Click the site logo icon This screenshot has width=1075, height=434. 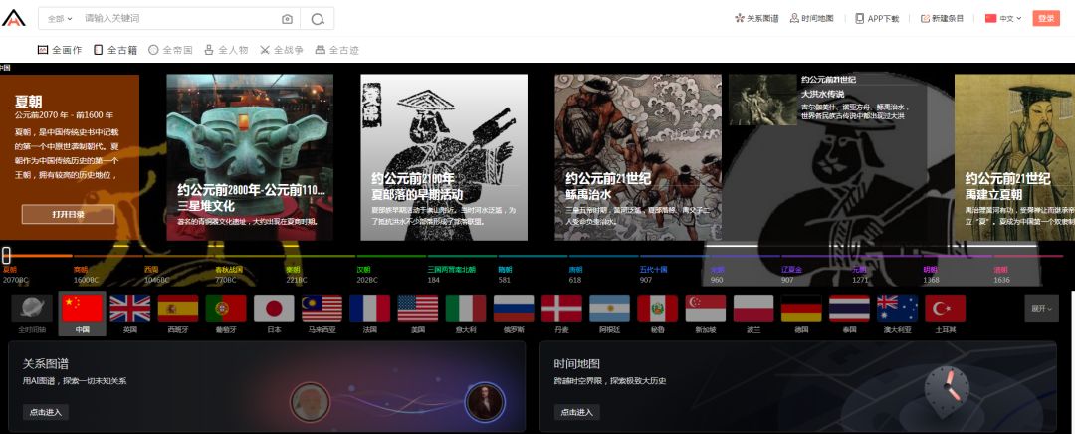coord(13,18)
